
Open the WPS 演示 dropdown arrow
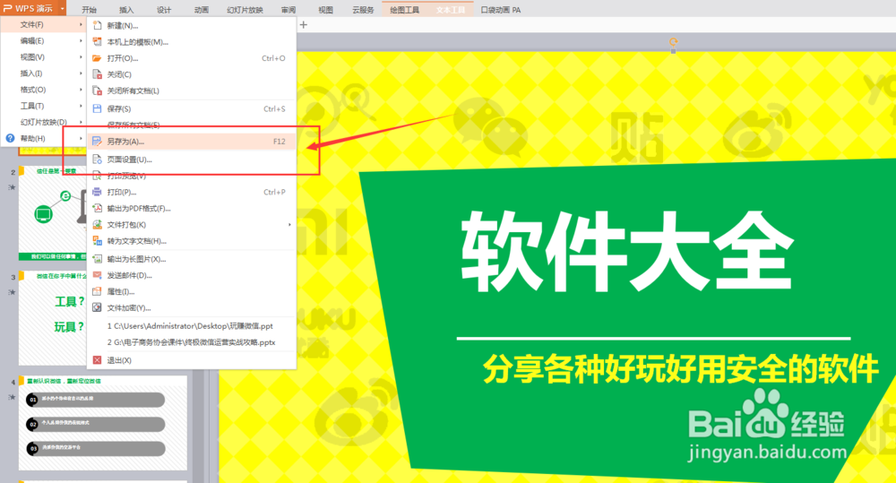(x=62, y=9)
